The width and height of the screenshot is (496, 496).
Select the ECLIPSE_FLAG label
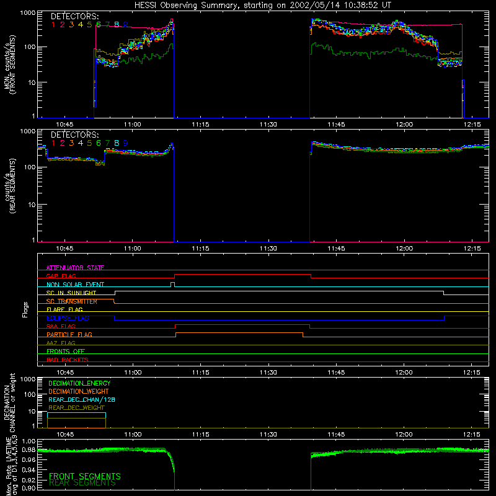coord(68,318)
